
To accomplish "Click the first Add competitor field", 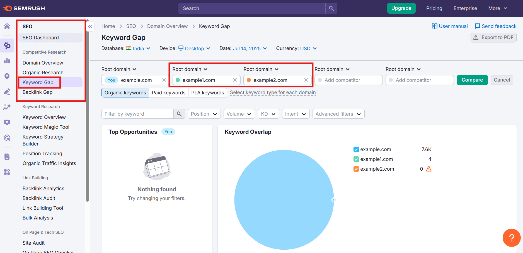I will (348, 80).
